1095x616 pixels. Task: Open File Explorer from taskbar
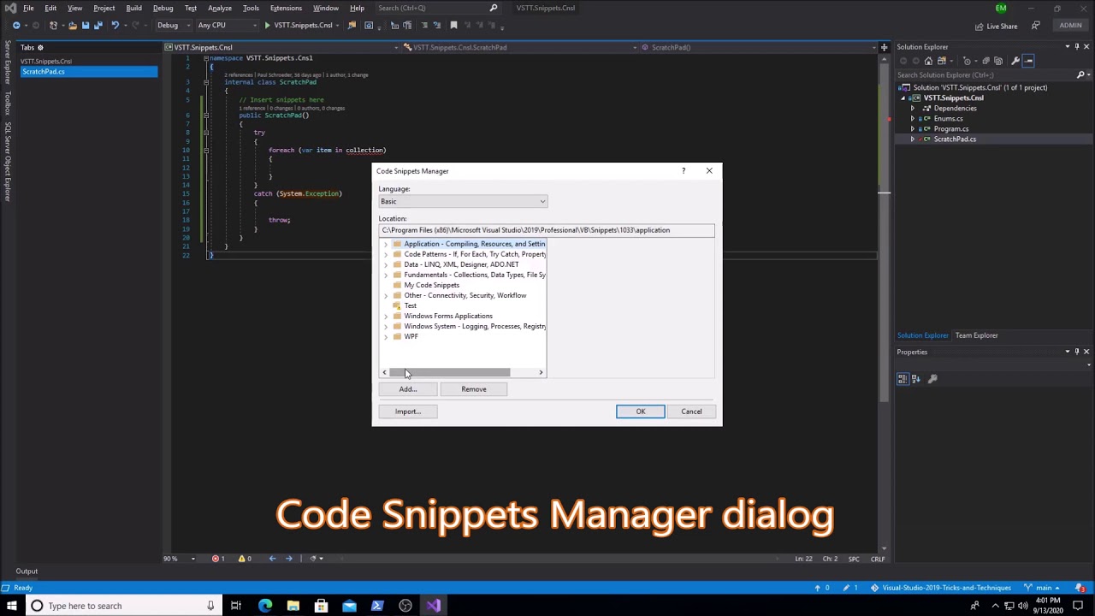pyautogui.click(x=293, y=606)
